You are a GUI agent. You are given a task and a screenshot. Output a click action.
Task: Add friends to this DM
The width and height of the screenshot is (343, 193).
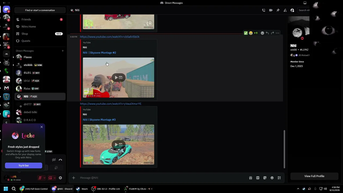coord(285,10)
